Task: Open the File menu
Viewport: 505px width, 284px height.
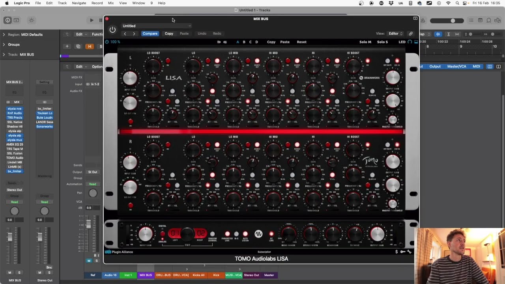Action: tap(38, 3)
